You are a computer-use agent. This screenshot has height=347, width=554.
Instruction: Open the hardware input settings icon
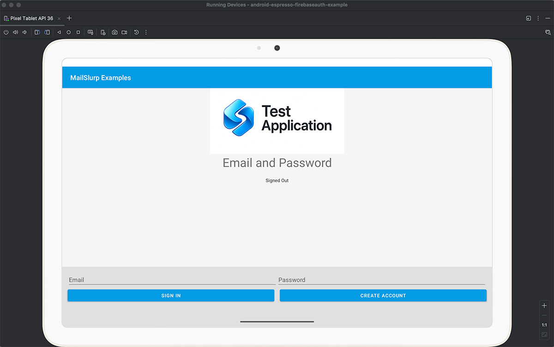90,32
